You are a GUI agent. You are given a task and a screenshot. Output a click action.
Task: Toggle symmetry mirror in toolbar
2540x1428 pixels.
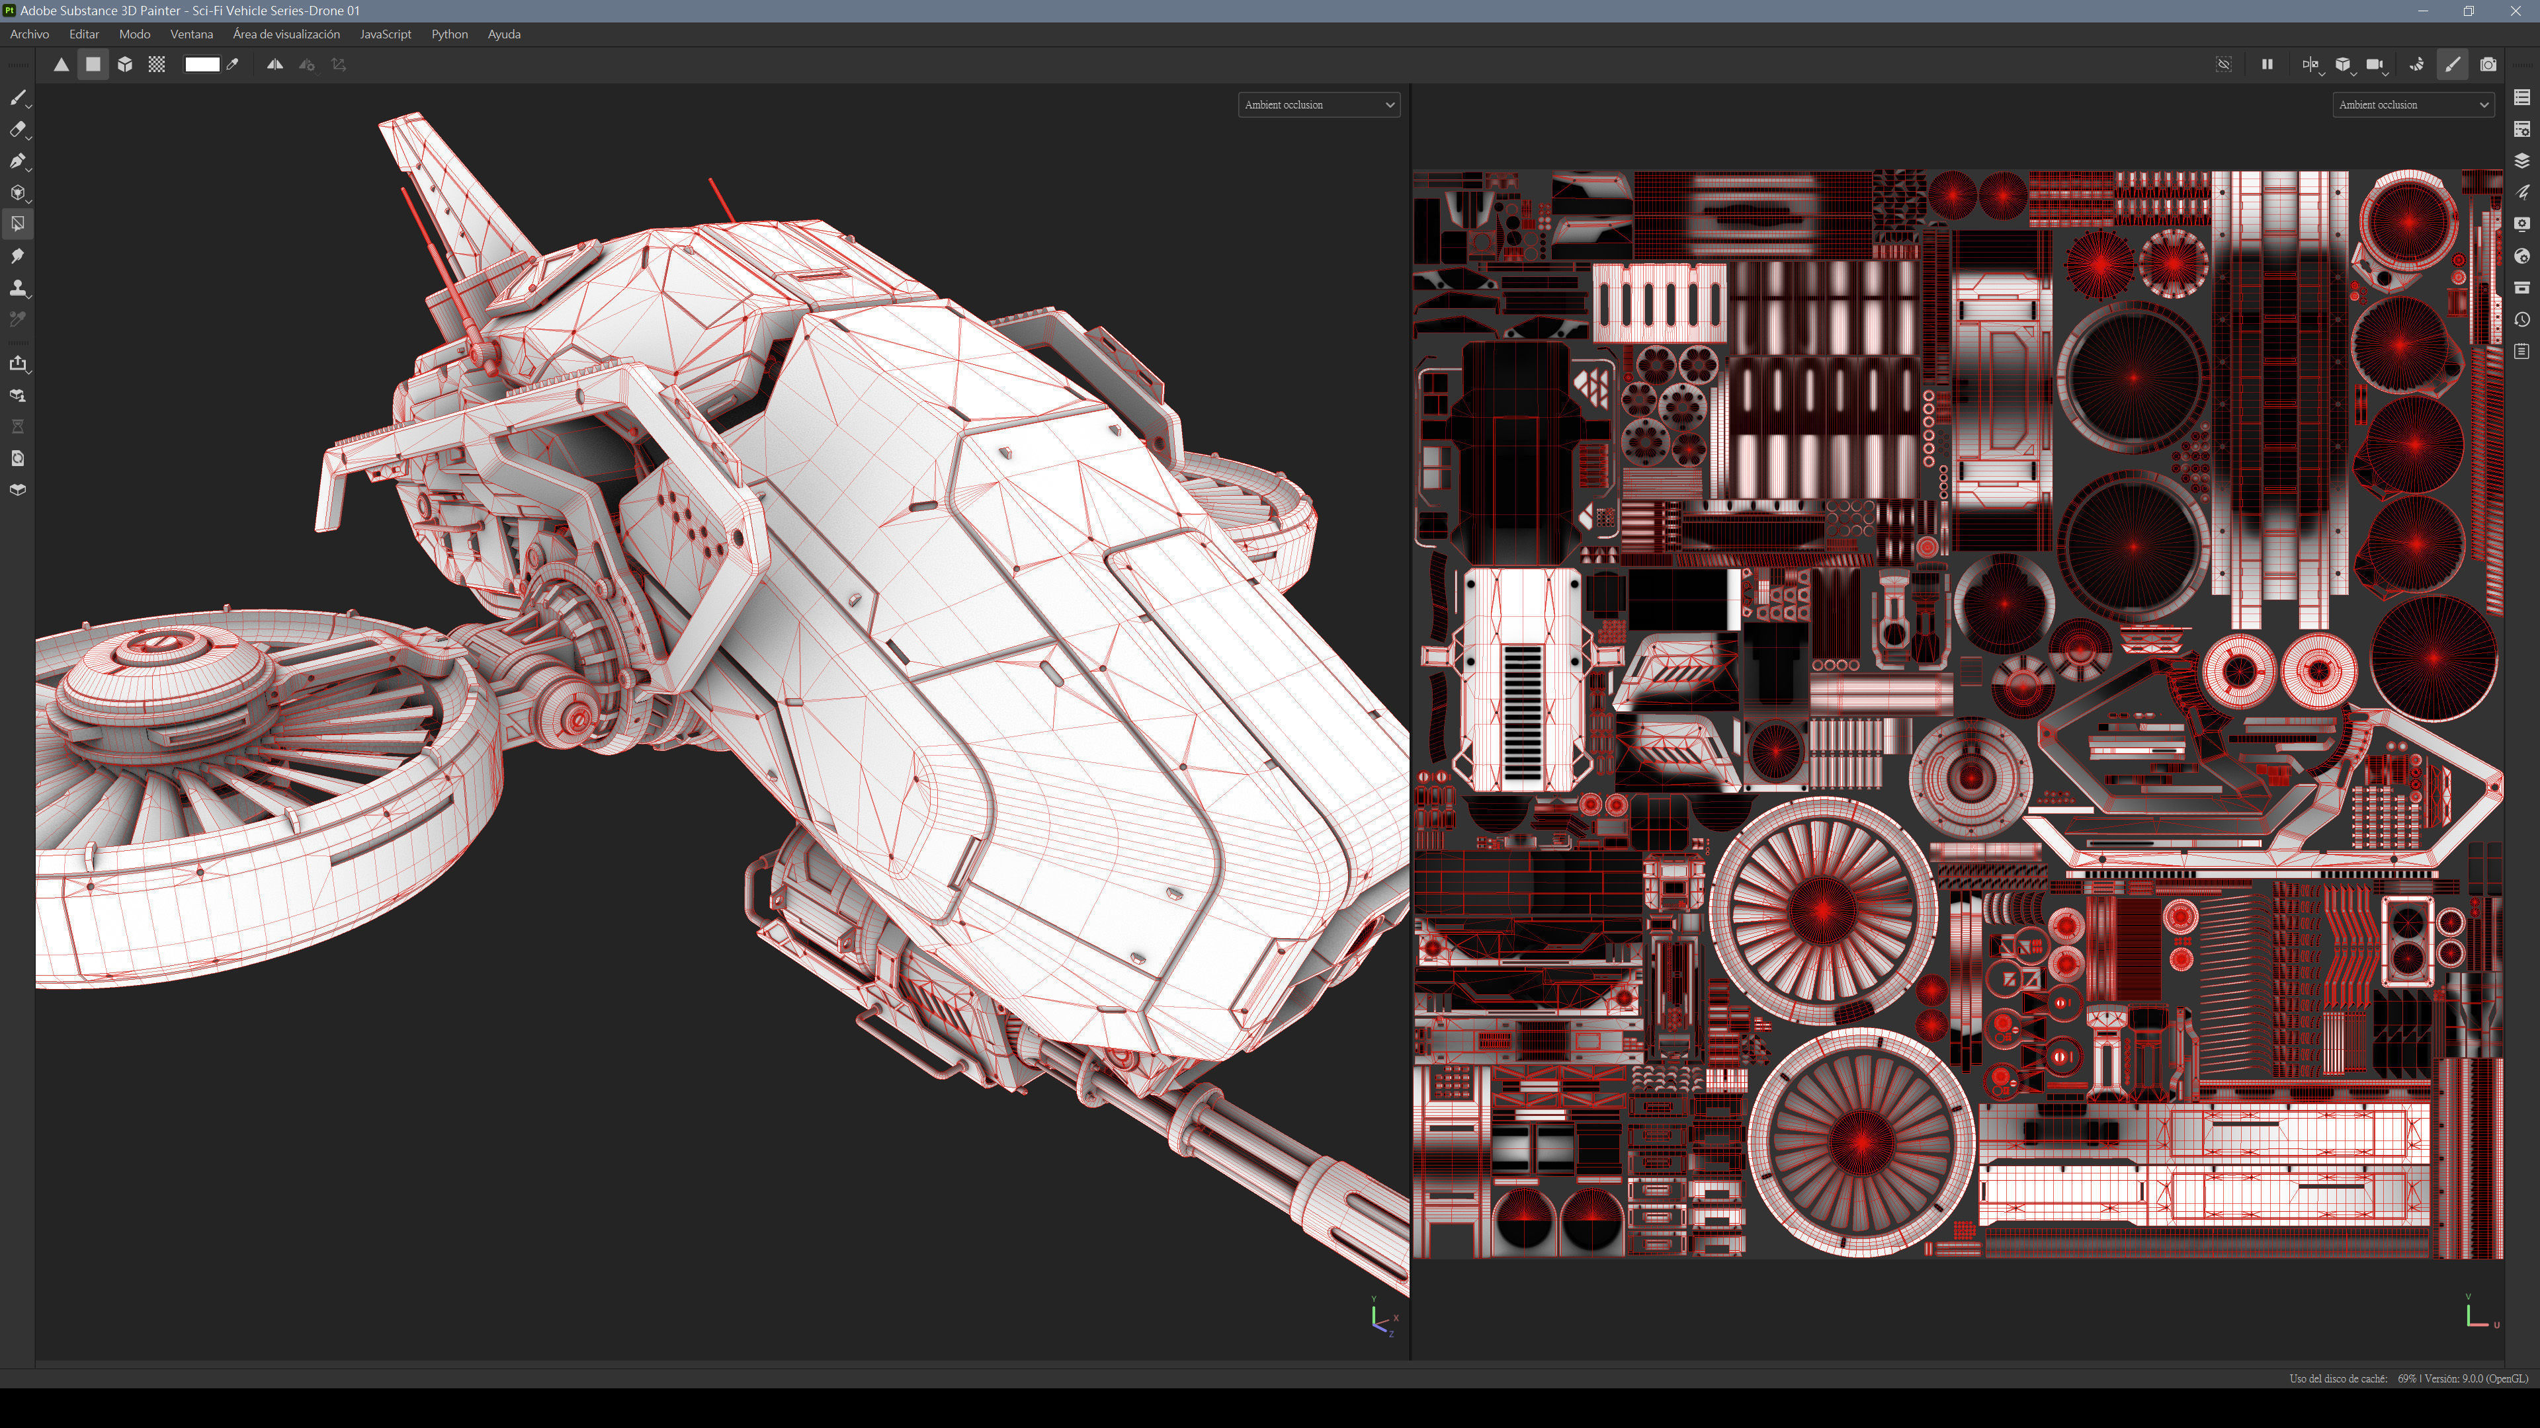[x=275, y=65]
